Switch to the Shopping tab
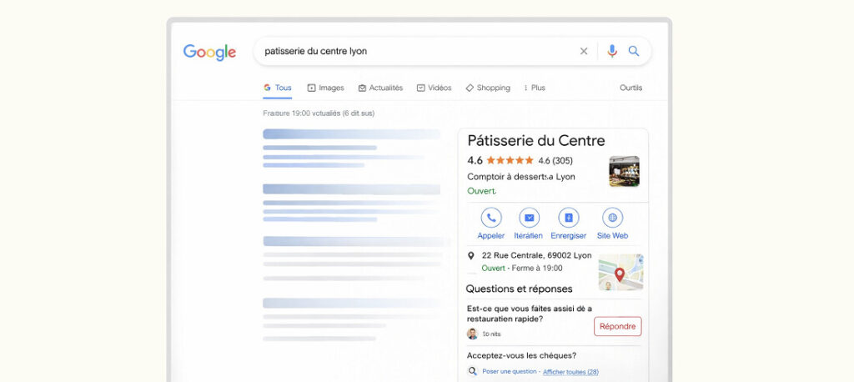The height and width of the screenshot is (382, 854). (x=488, y=88)
